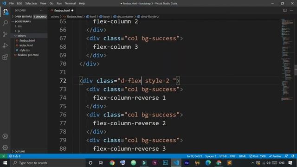This screenshot has width=297, height=167.
Task: Click the notifications bell in status bar
Action: 293,156
